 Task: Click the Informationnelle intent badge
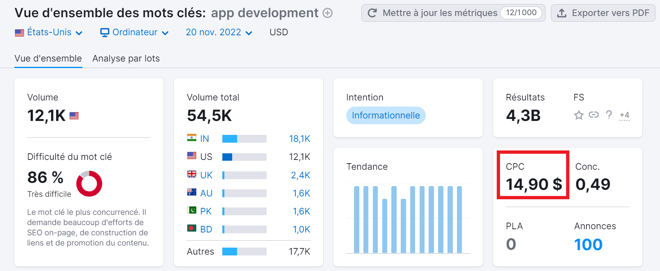[386, 116]
